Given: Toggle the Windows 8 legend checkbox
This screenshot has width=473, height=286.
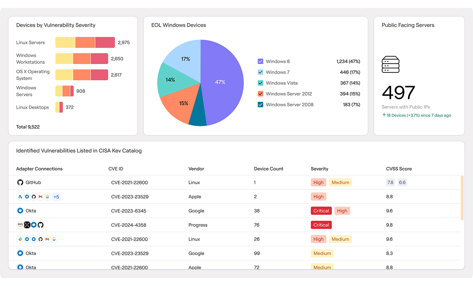Looking at the screenshot, I should [x=260, y=61].
